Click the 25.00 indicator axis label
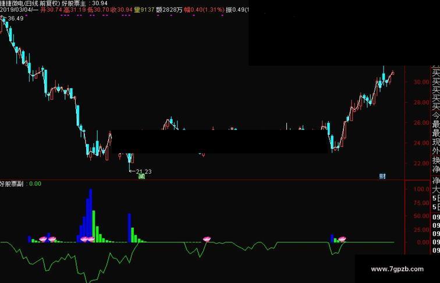Viewport: 440px width, 283px height. pos(421,230)
